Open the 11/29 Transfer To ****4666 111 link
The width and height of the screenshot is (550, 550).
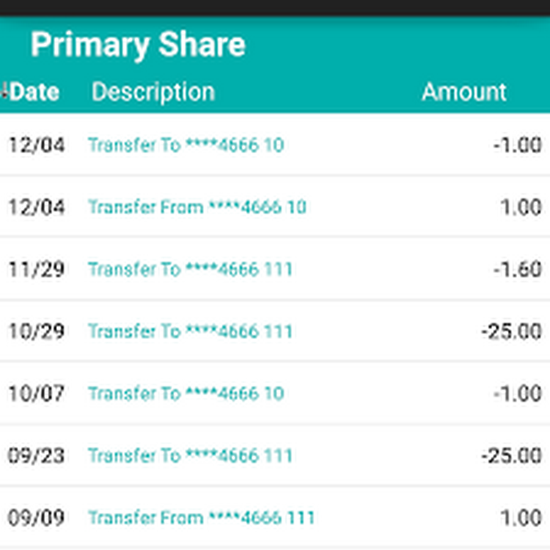[190, 269]
